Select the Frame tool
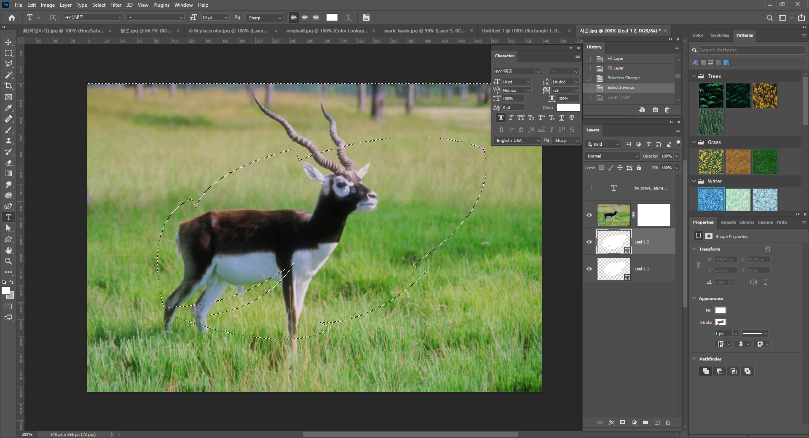This screenshot has width=809, height=438. (8, 97)
